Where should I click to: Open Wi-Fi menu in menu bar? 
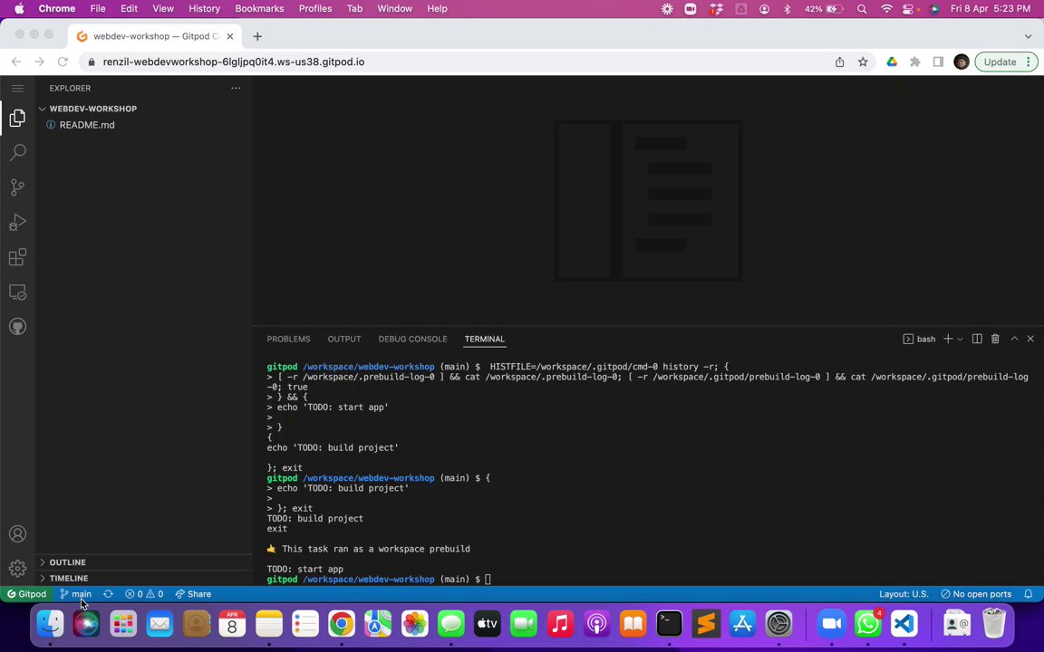886,9
